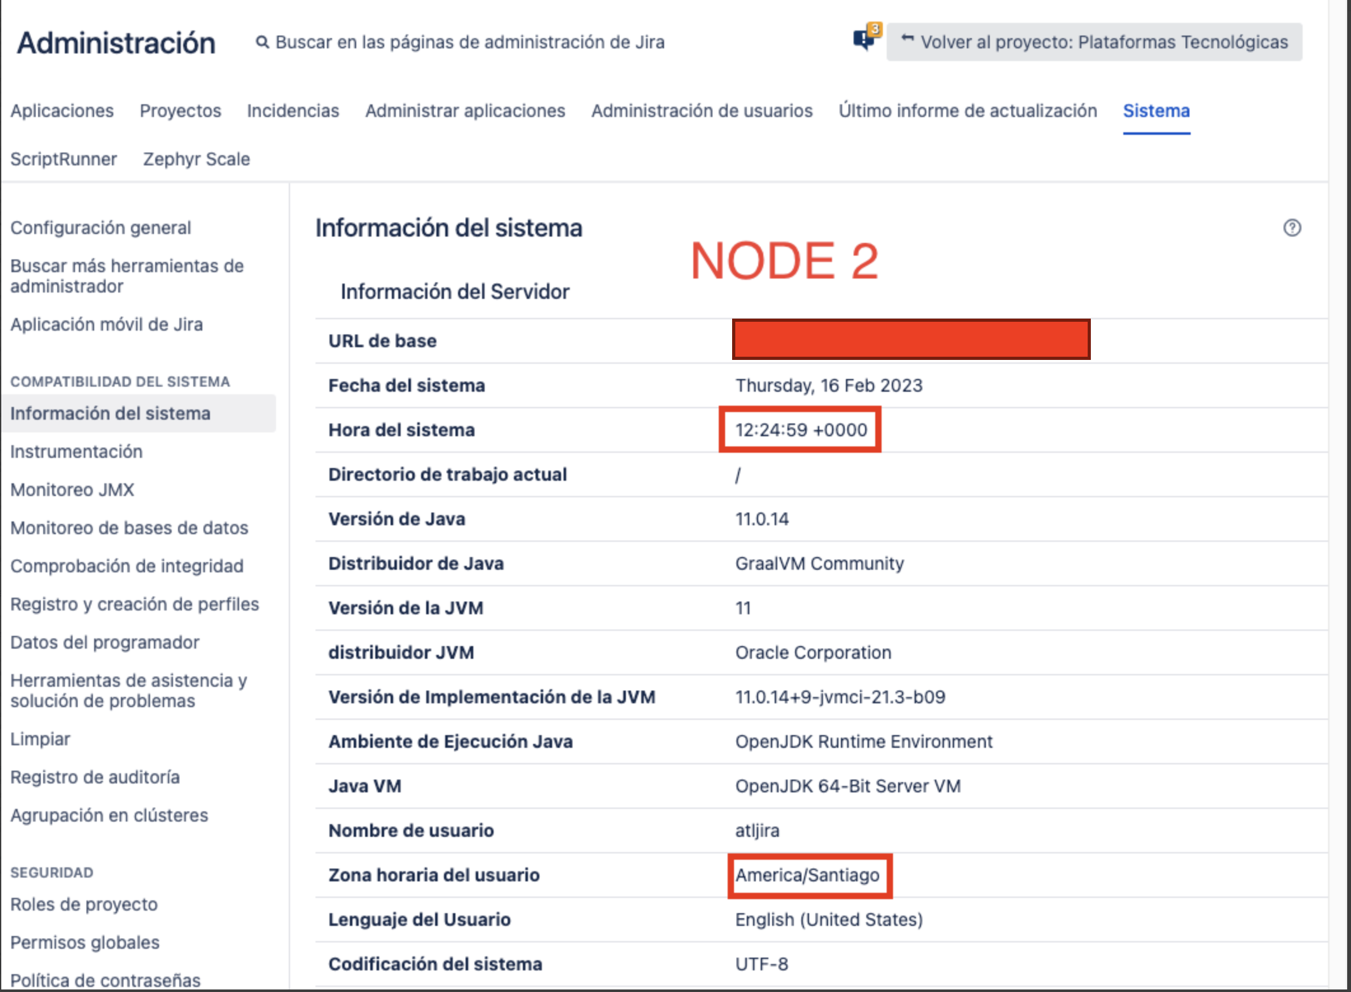Open Agrupación en clústeres link
The height and width of the screenshot is (992, 1351).
click(109, 815)
